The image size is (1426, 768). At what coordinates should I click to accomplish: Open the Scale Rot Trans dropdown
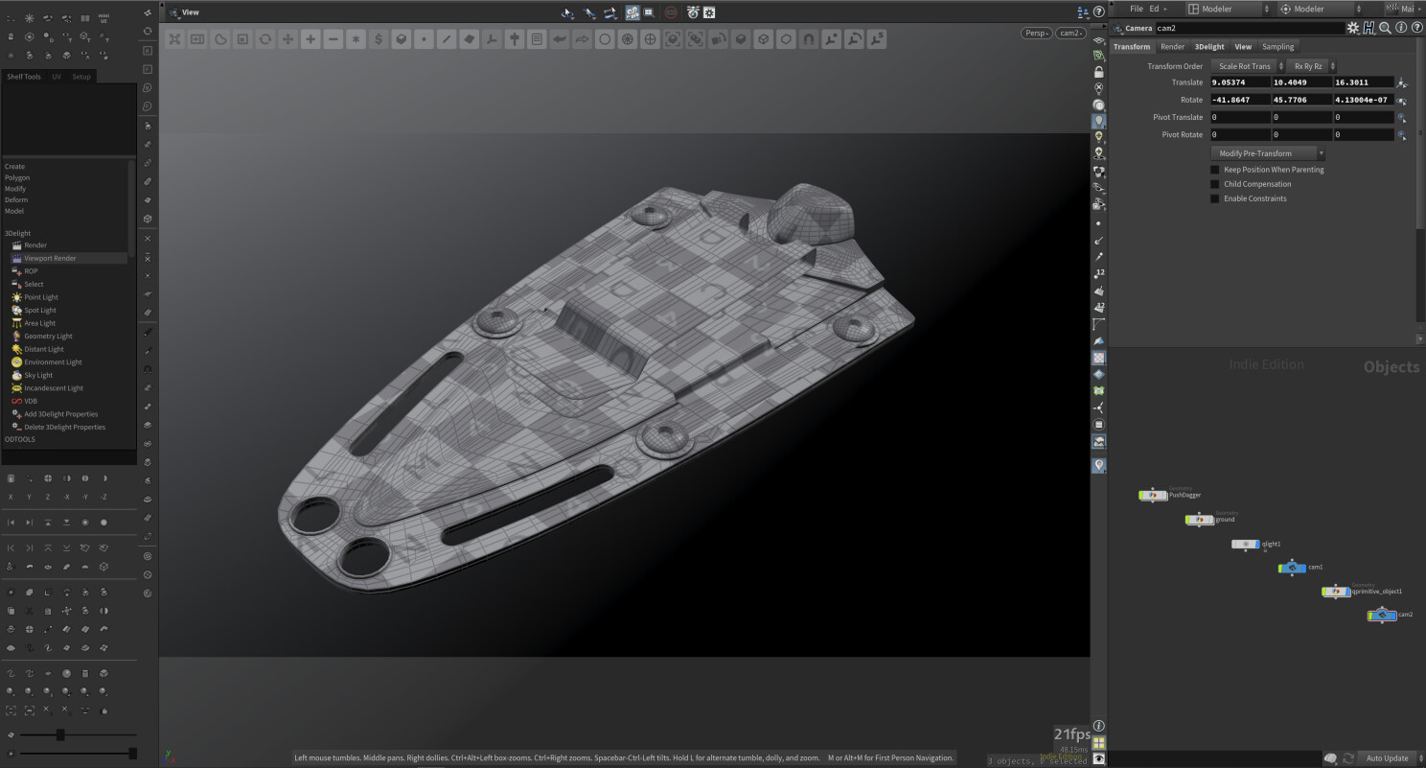click(1248, 66)
